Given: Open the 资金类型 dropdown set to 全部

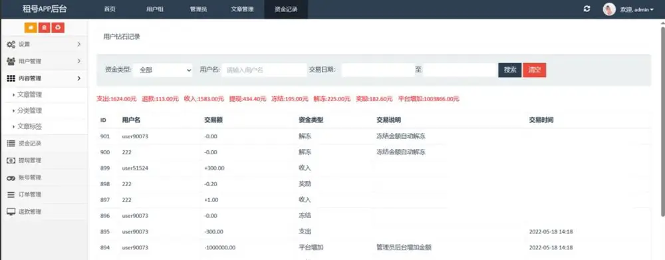Looking at the screenshot, I should pyautogui.click(x=163, y=70).
